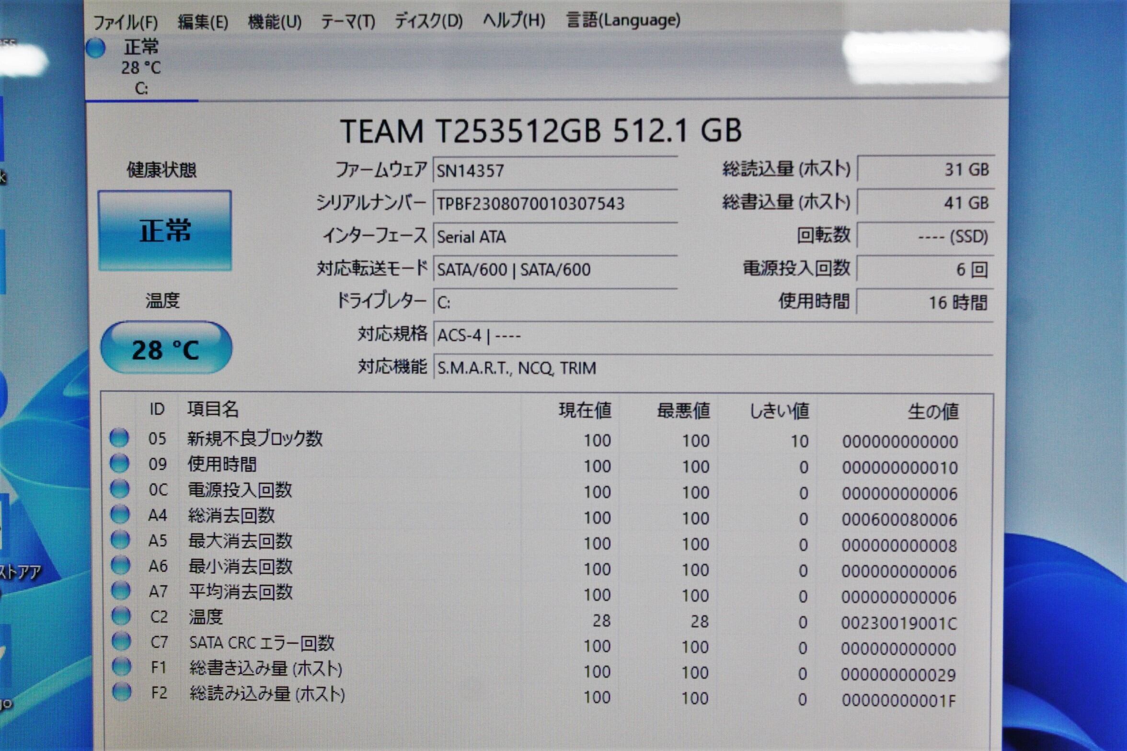
Task: Click the 正常 health status button
Action: [x=165, y=231]
